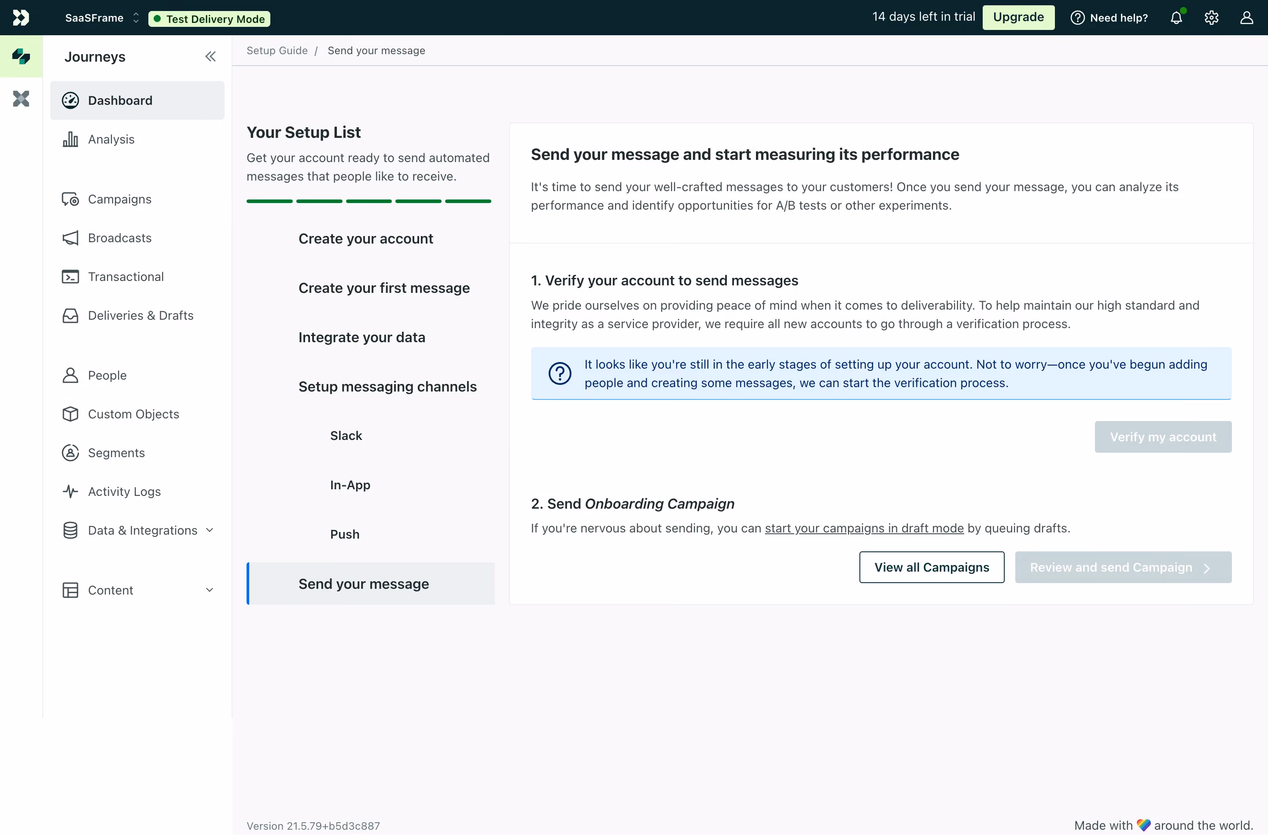Click the Activity Logs pulse icon

(x=70, y=491)
